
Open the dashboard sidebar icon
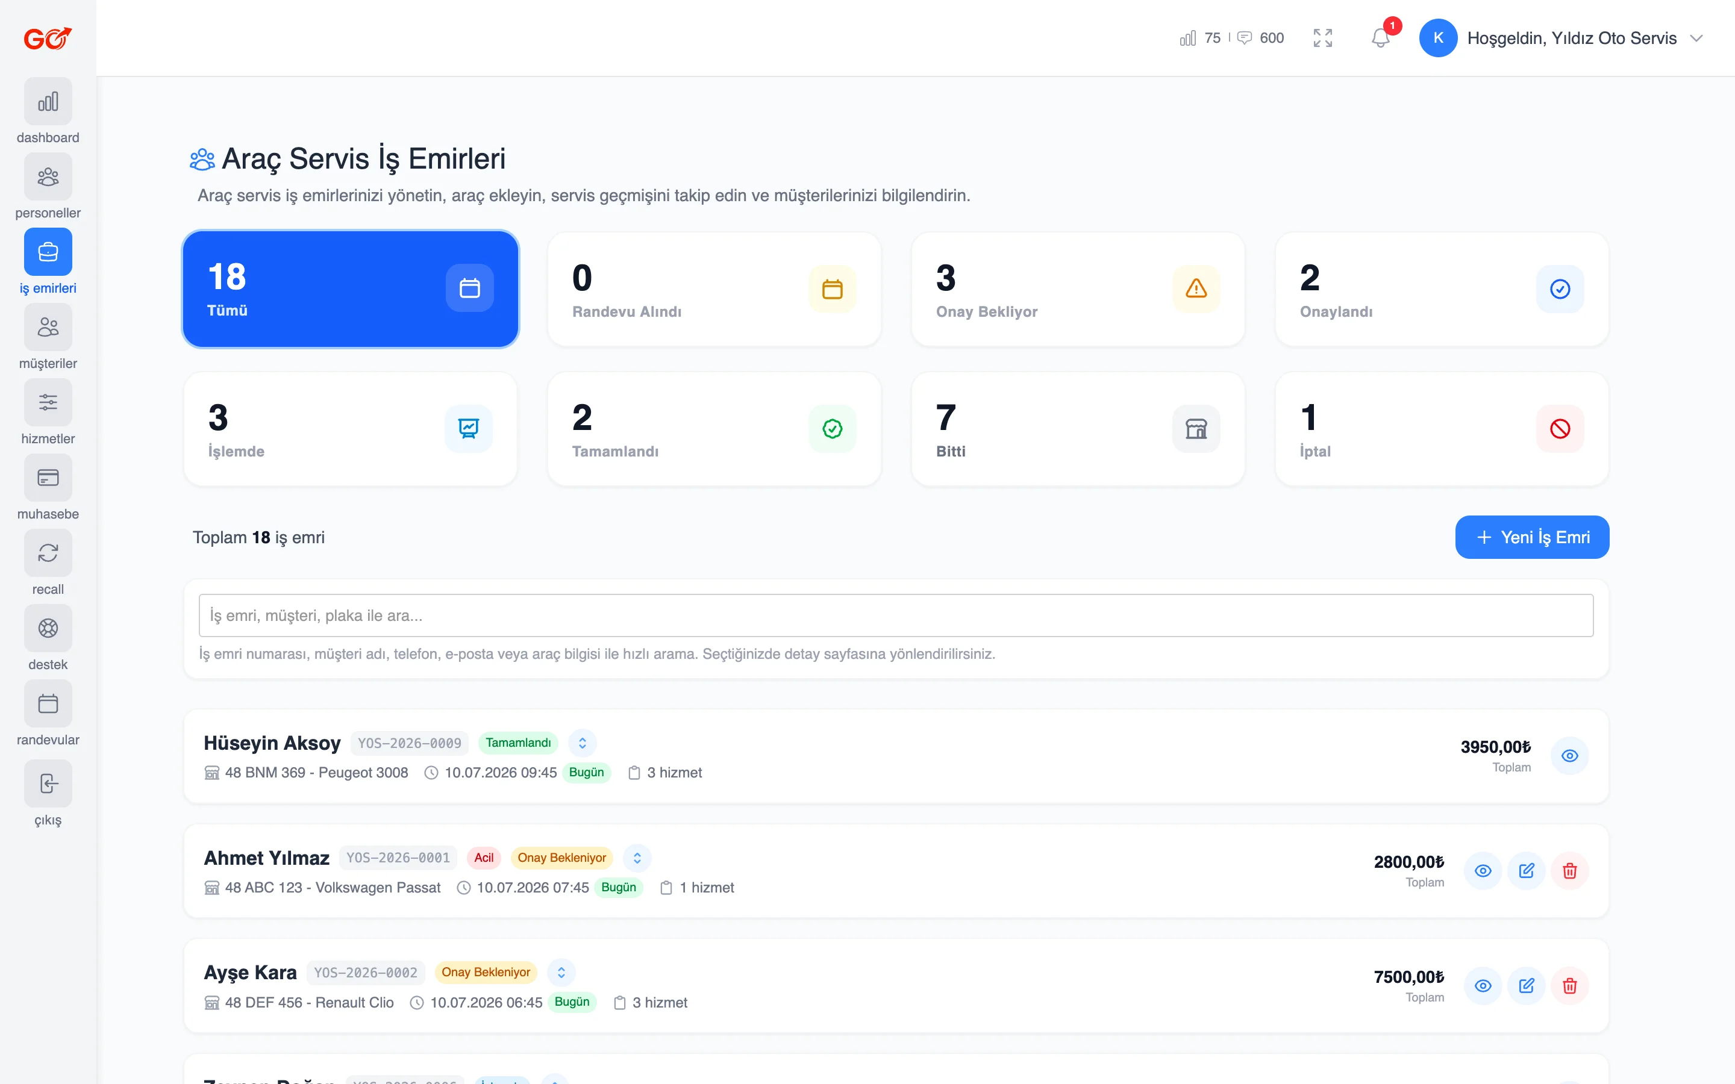click(48, 101)
